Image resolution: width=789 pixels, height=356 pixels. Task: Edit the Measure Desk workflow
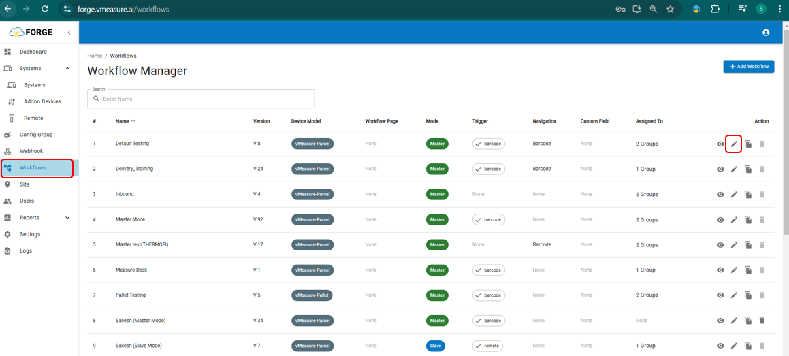(x=734, y=270)
